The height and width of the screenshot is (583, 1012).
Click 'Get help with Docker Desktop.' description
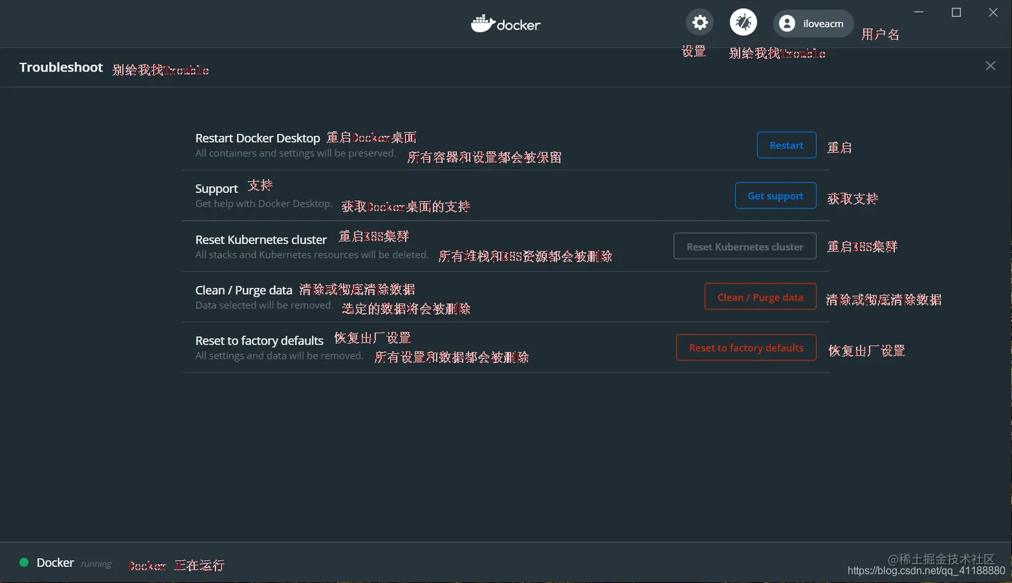tap(264, 203)
